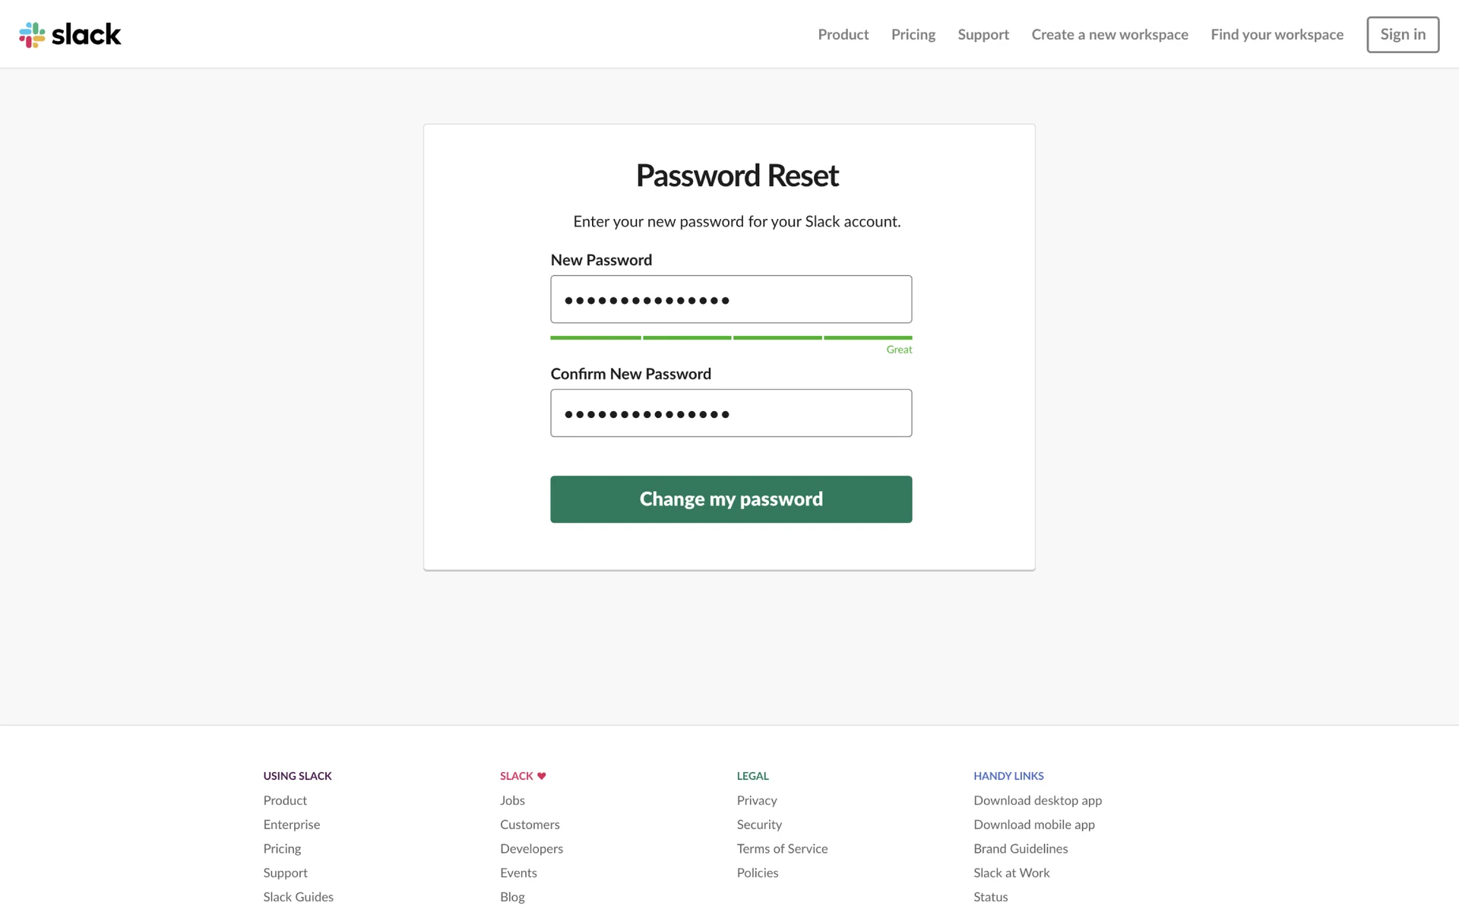The height and width of the screenshot is (912, 1459).
Task: Select Find your workspace in header
Action: tap(1276, 34)
